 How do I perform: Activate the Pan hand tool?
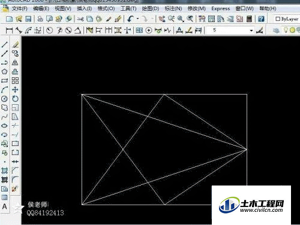[x=162, y=19]
